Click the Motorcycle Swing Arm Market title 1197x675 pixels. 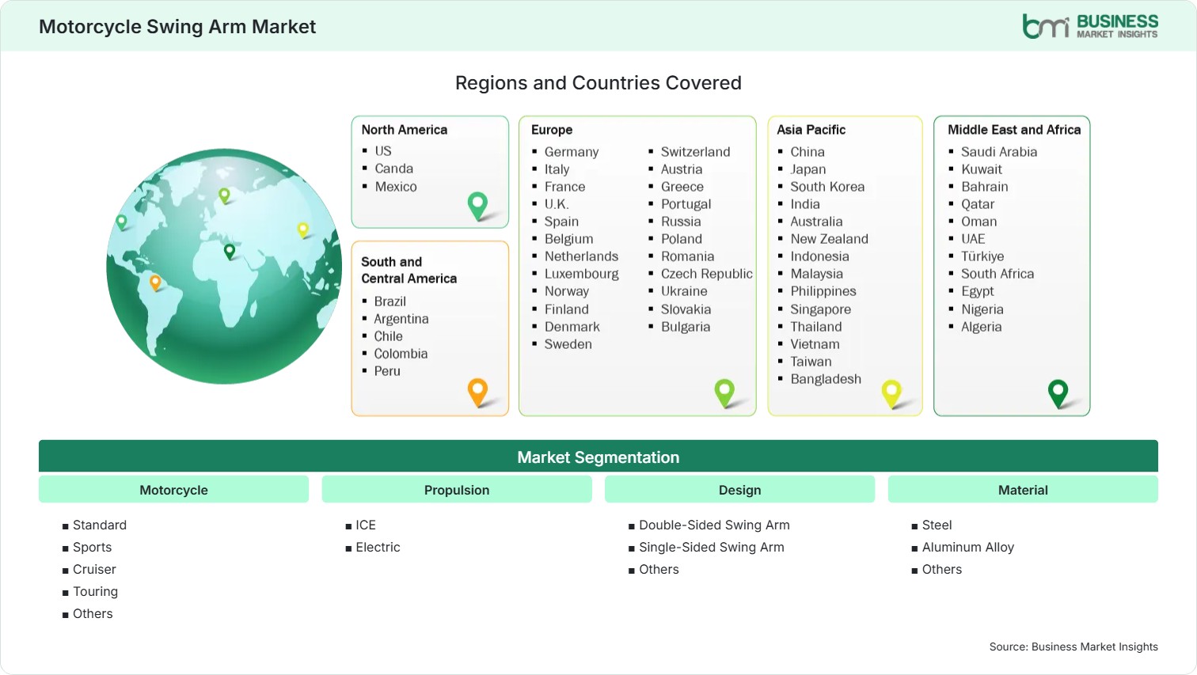click(x=177, y=27)
